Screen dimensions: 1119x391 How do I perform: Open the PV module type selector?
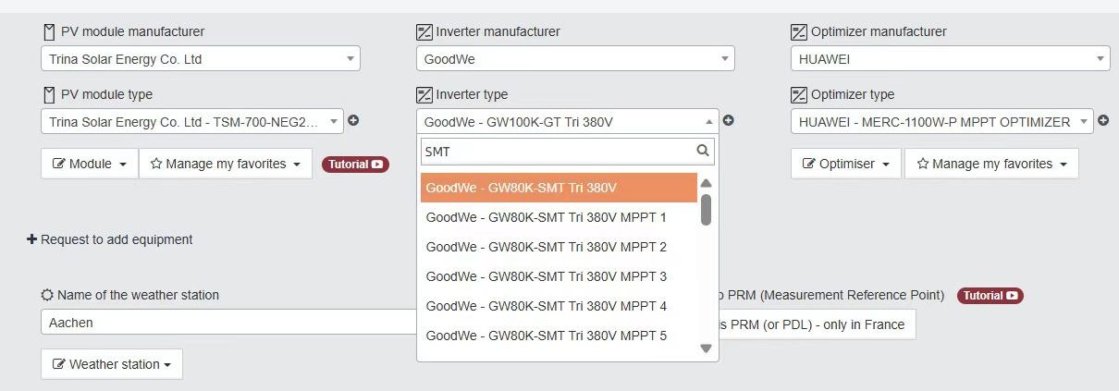pos(192,121)
